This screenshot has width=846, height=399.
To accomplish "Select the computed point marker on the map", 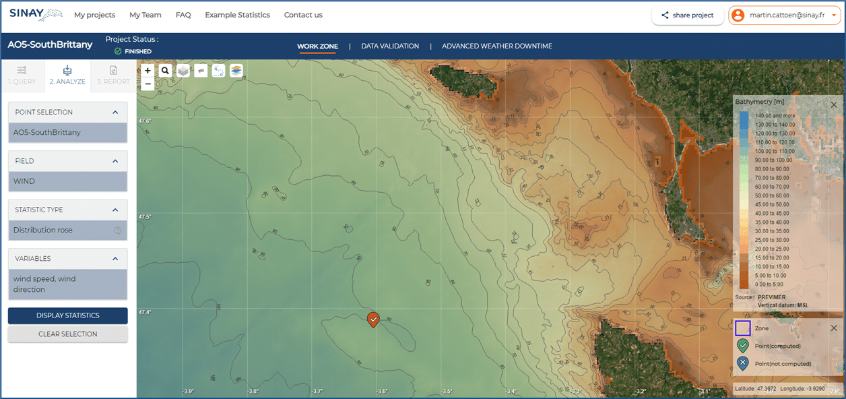I will pos(373,319).
